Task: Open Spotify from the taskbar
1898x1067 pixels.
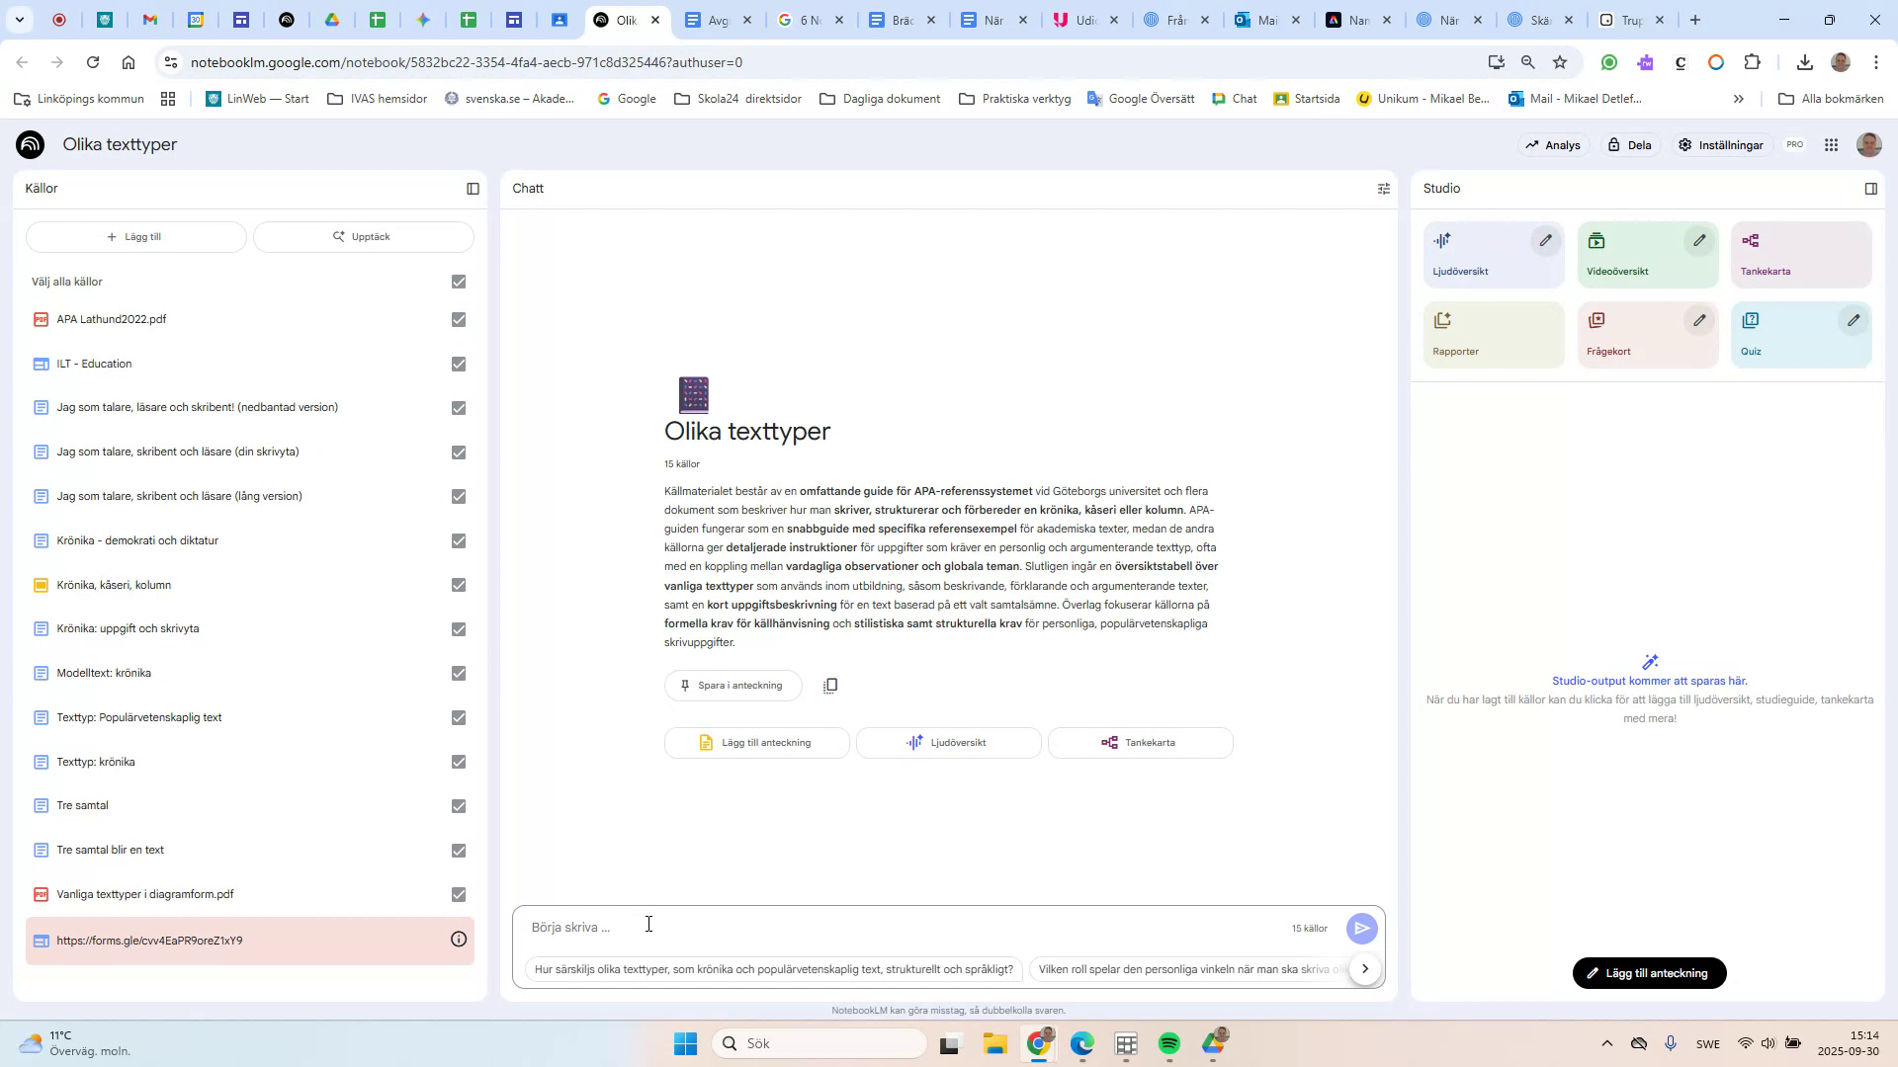Action: tap(1169, 1042)
